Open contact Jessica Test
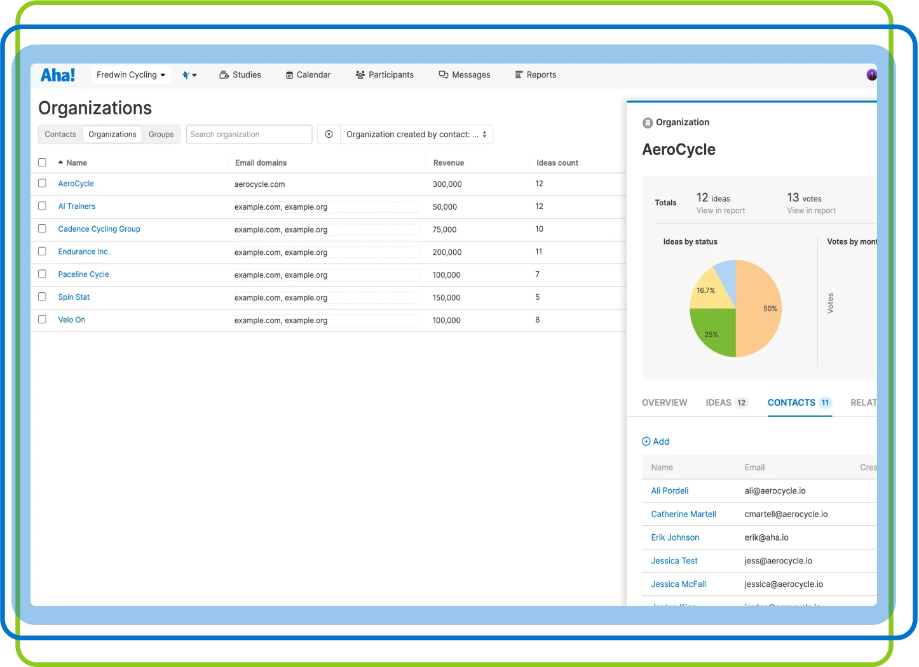This screenshot has height=667, width=919. 674,561
